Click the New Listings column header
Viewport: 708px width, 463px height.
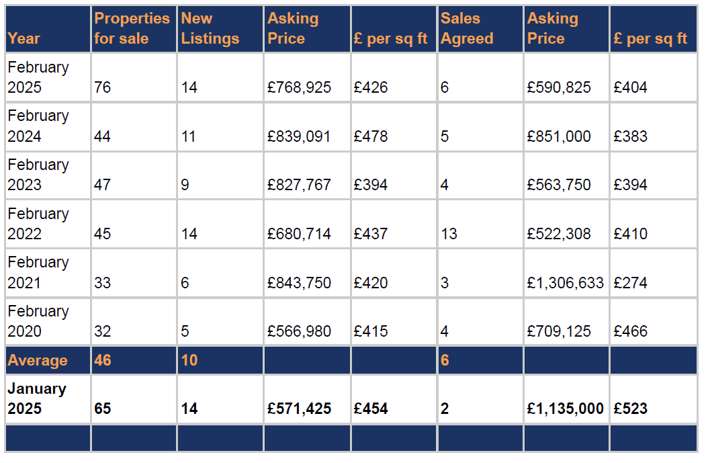tap(210, 29)
